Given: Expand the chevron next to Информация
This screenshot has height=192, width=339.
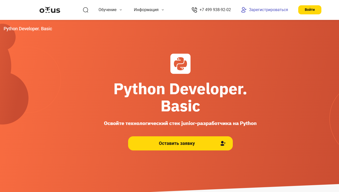Looking at the screenshot, I should tap(163, 10).
